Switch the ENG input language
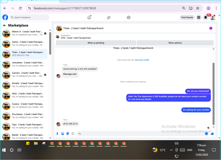This screenshot has width=221, height=160. pos(190,150)
